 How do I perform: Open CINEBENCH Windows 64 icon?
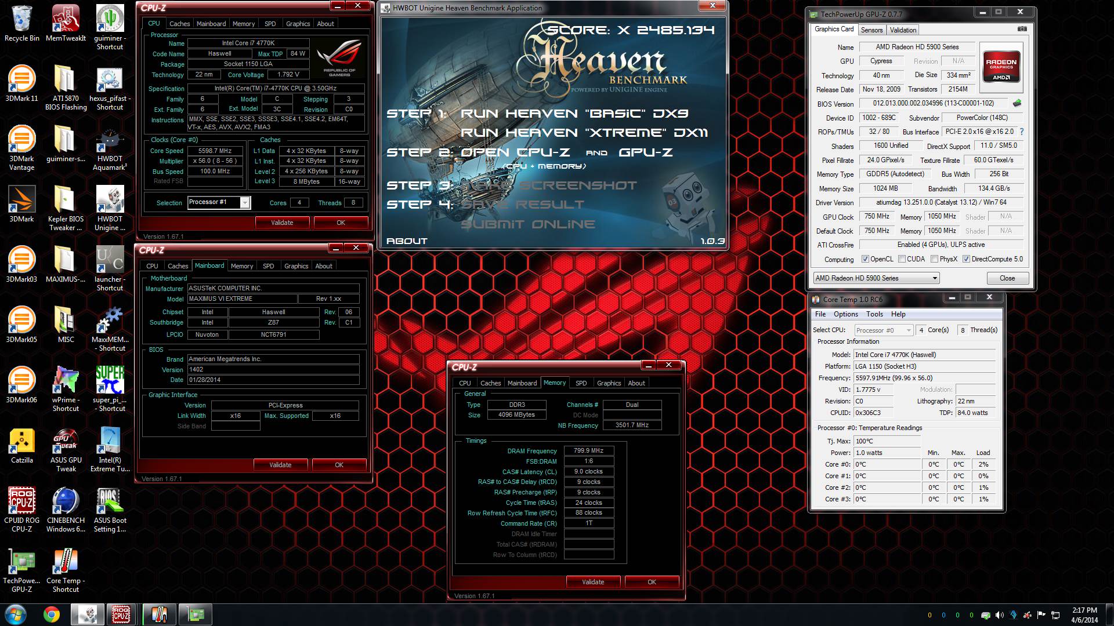pos(66,509)
